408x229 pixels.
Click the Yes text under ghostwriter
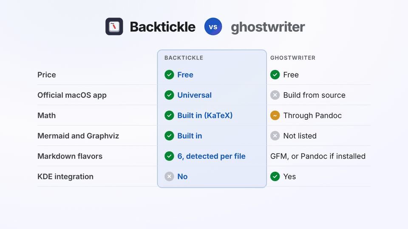[289, 176]
